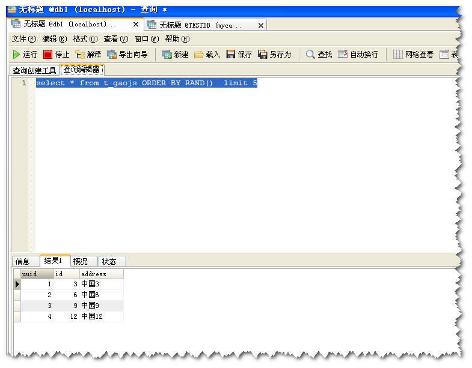The width and height of the screenshot is (472, 368).
Task: Open the Window (窗口) menu
Action: 147,39
